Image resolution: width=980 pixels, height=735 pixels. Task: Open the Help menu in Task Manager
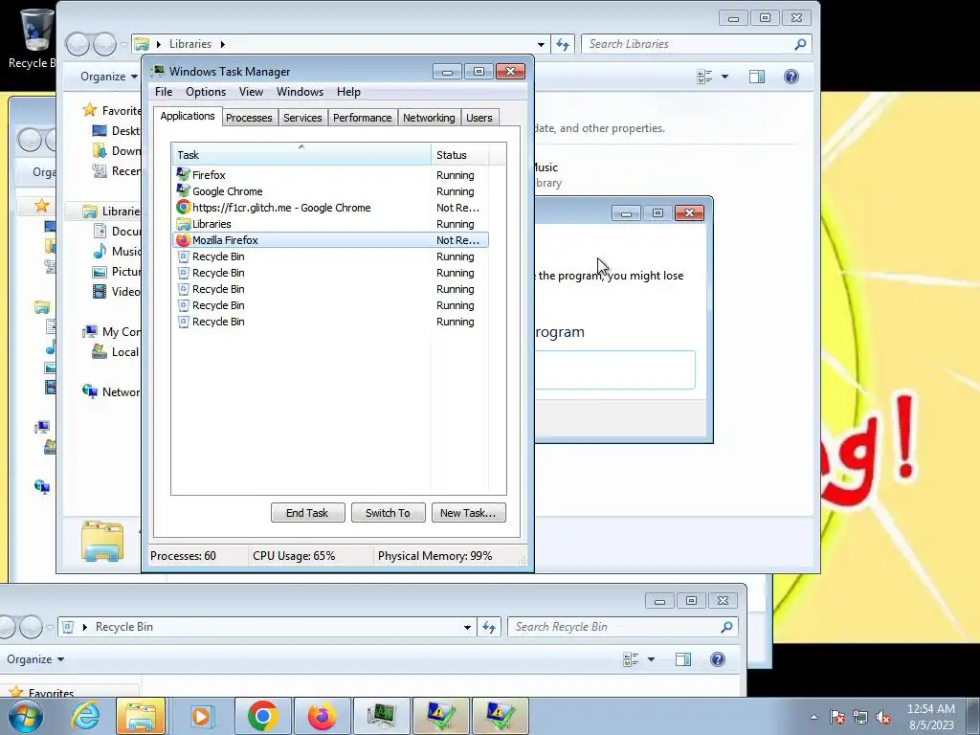tap(348, 92)
